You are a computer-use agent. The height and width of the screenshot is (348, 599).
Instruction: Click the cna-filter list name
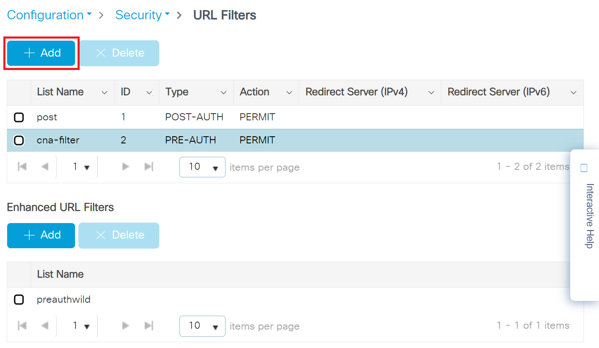pos(58,140)
